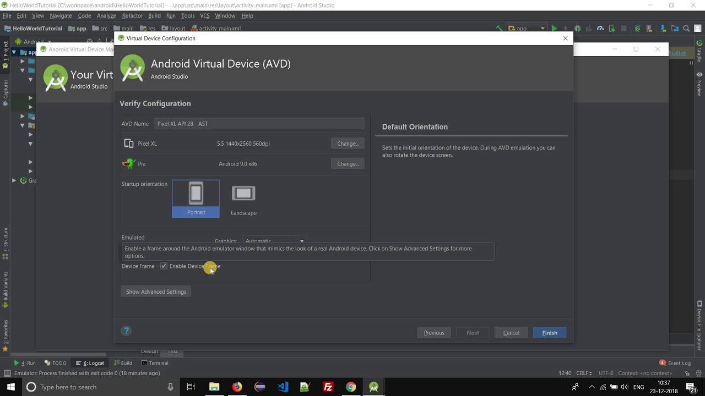Click Sync Project with Gradle Files icon
This screenshot has width=705, height=396.
638,29
